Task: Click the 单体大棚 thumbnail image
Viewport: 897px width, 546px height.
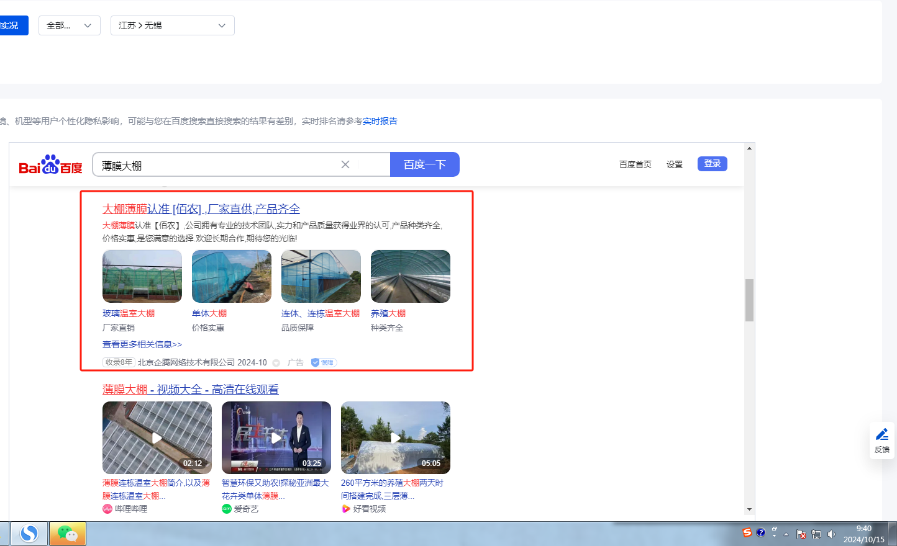Action: pyautogui.click(x=232, y=276)
